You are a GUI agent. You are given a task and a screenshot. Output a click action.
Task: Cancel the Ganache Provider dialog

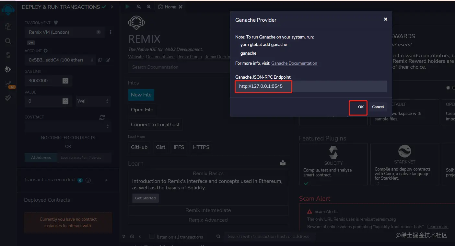click(378, 107)
